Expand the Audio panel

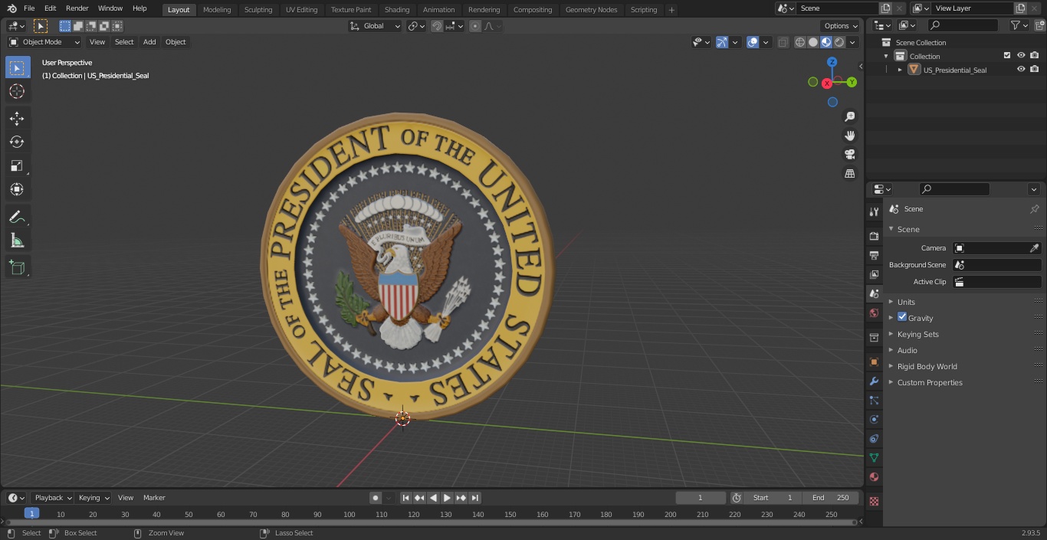(x=907, y=350)
